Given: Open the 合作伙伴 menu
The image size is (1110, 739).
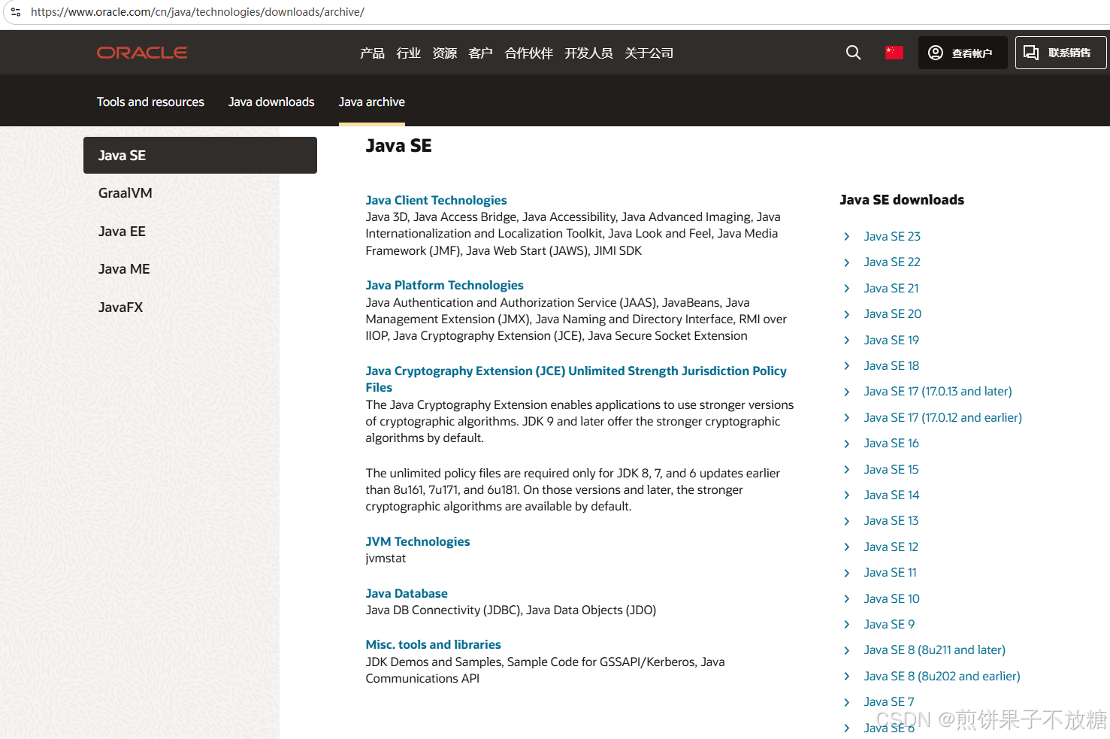Looking at the screenshot, I should pos(528,53).
